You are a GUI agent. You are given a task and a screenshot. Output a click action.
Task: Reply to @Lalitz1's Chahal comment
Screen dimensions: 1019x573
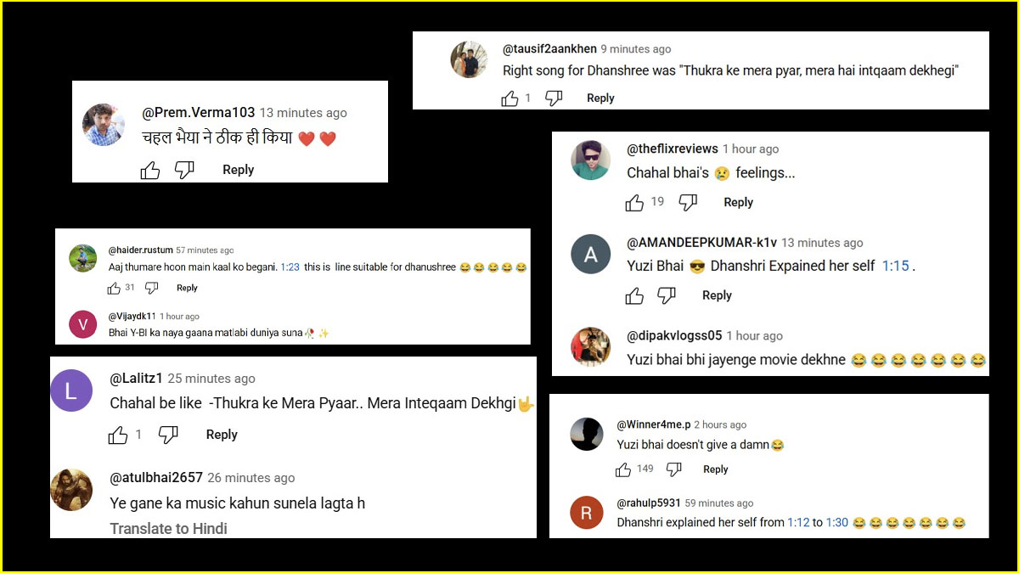222,435
